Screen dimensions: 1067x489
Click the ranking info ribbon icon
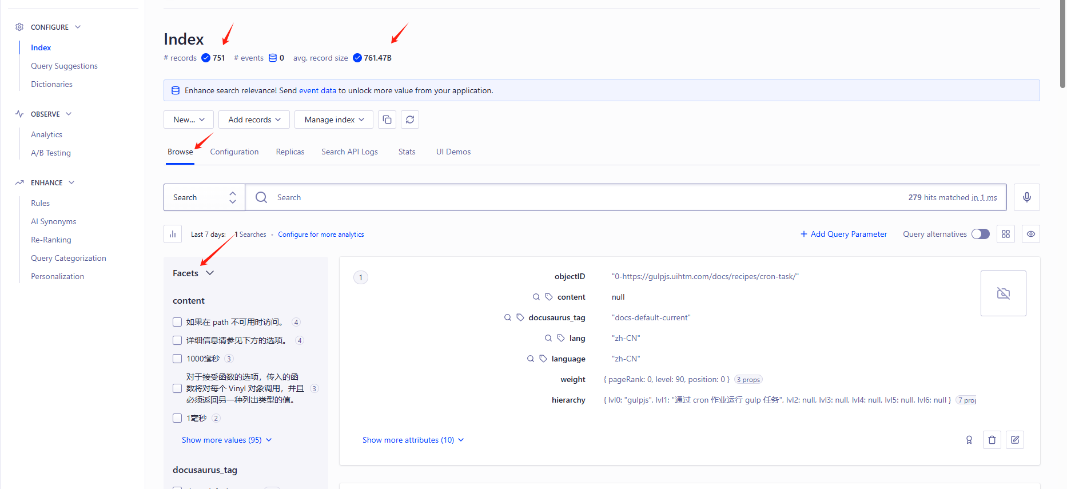(969, 440)
